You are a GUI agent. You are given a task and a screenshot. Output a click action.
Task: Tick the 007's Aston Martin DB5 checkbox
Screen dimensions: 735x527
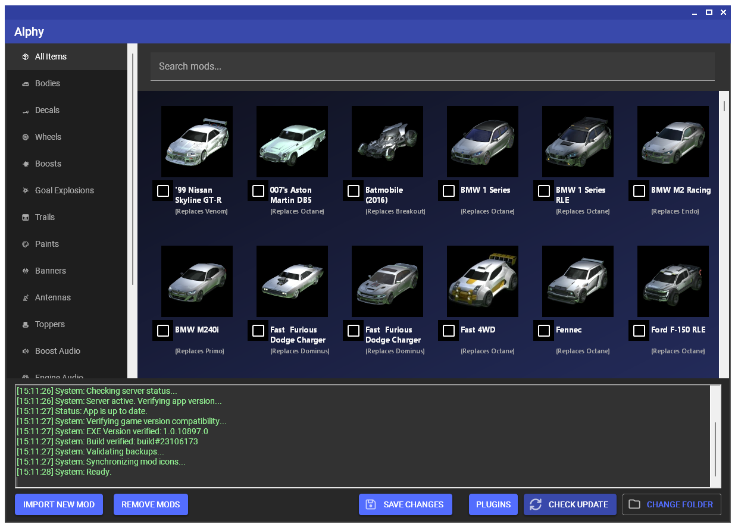pos(258,190)
